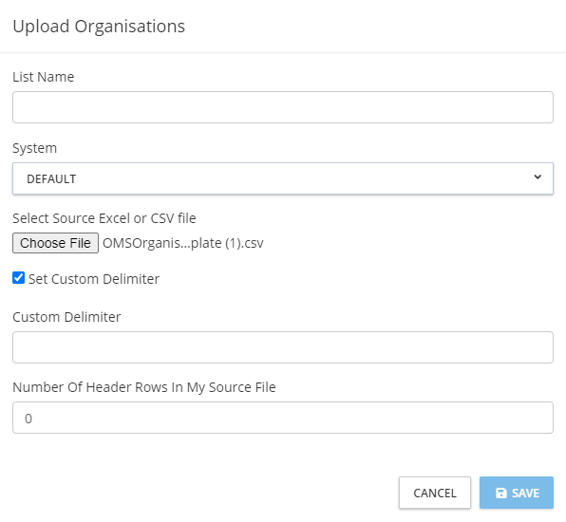Image resolution: width=566 pixels, height=522 pixels.
Task: Click the Custom Delimiter field label
Action: pos(66,317)
